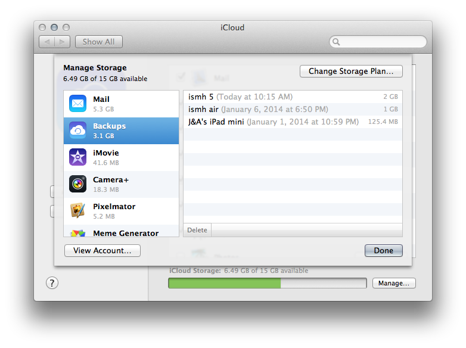Go forward with the right arrow
Viewport: 466px width, 348px height.
click(x=62, y=42)
